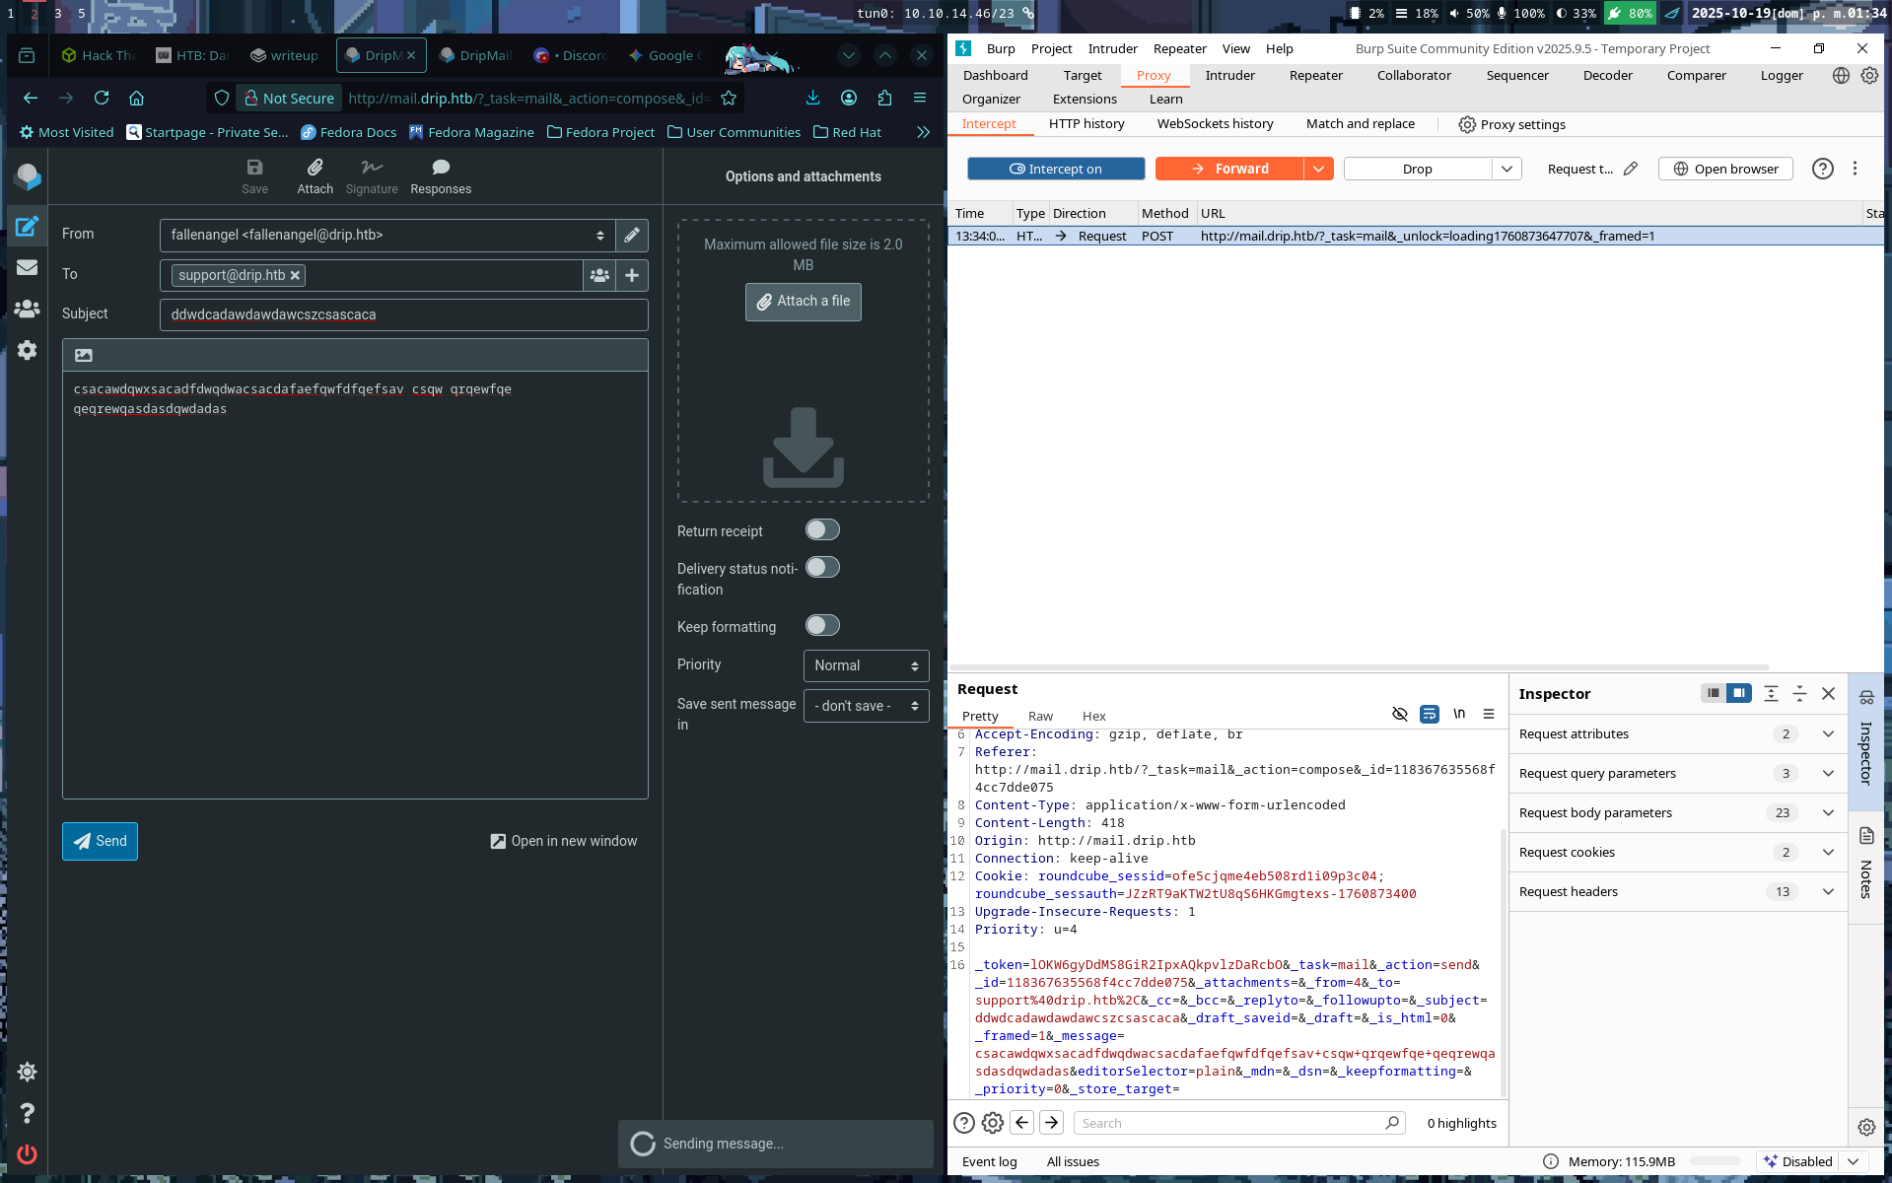Screen dimensions: 1892x1183
Task: Click the edit identities pencil icon
Action: click(631, 235)
